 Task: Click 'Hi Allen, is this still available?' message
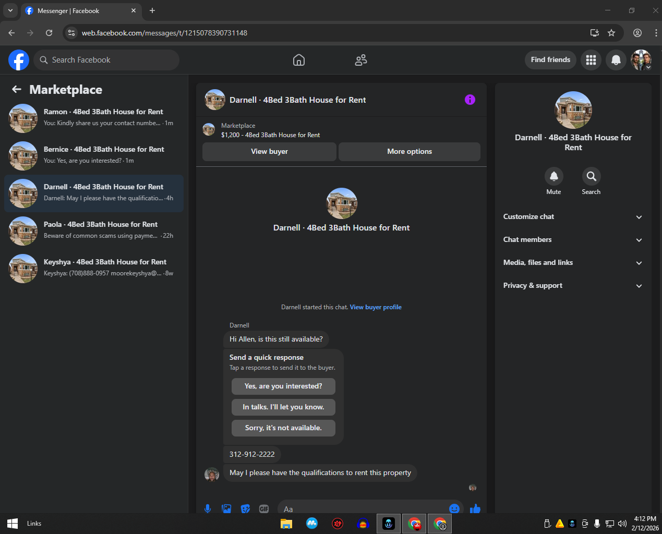coord(276,339)
